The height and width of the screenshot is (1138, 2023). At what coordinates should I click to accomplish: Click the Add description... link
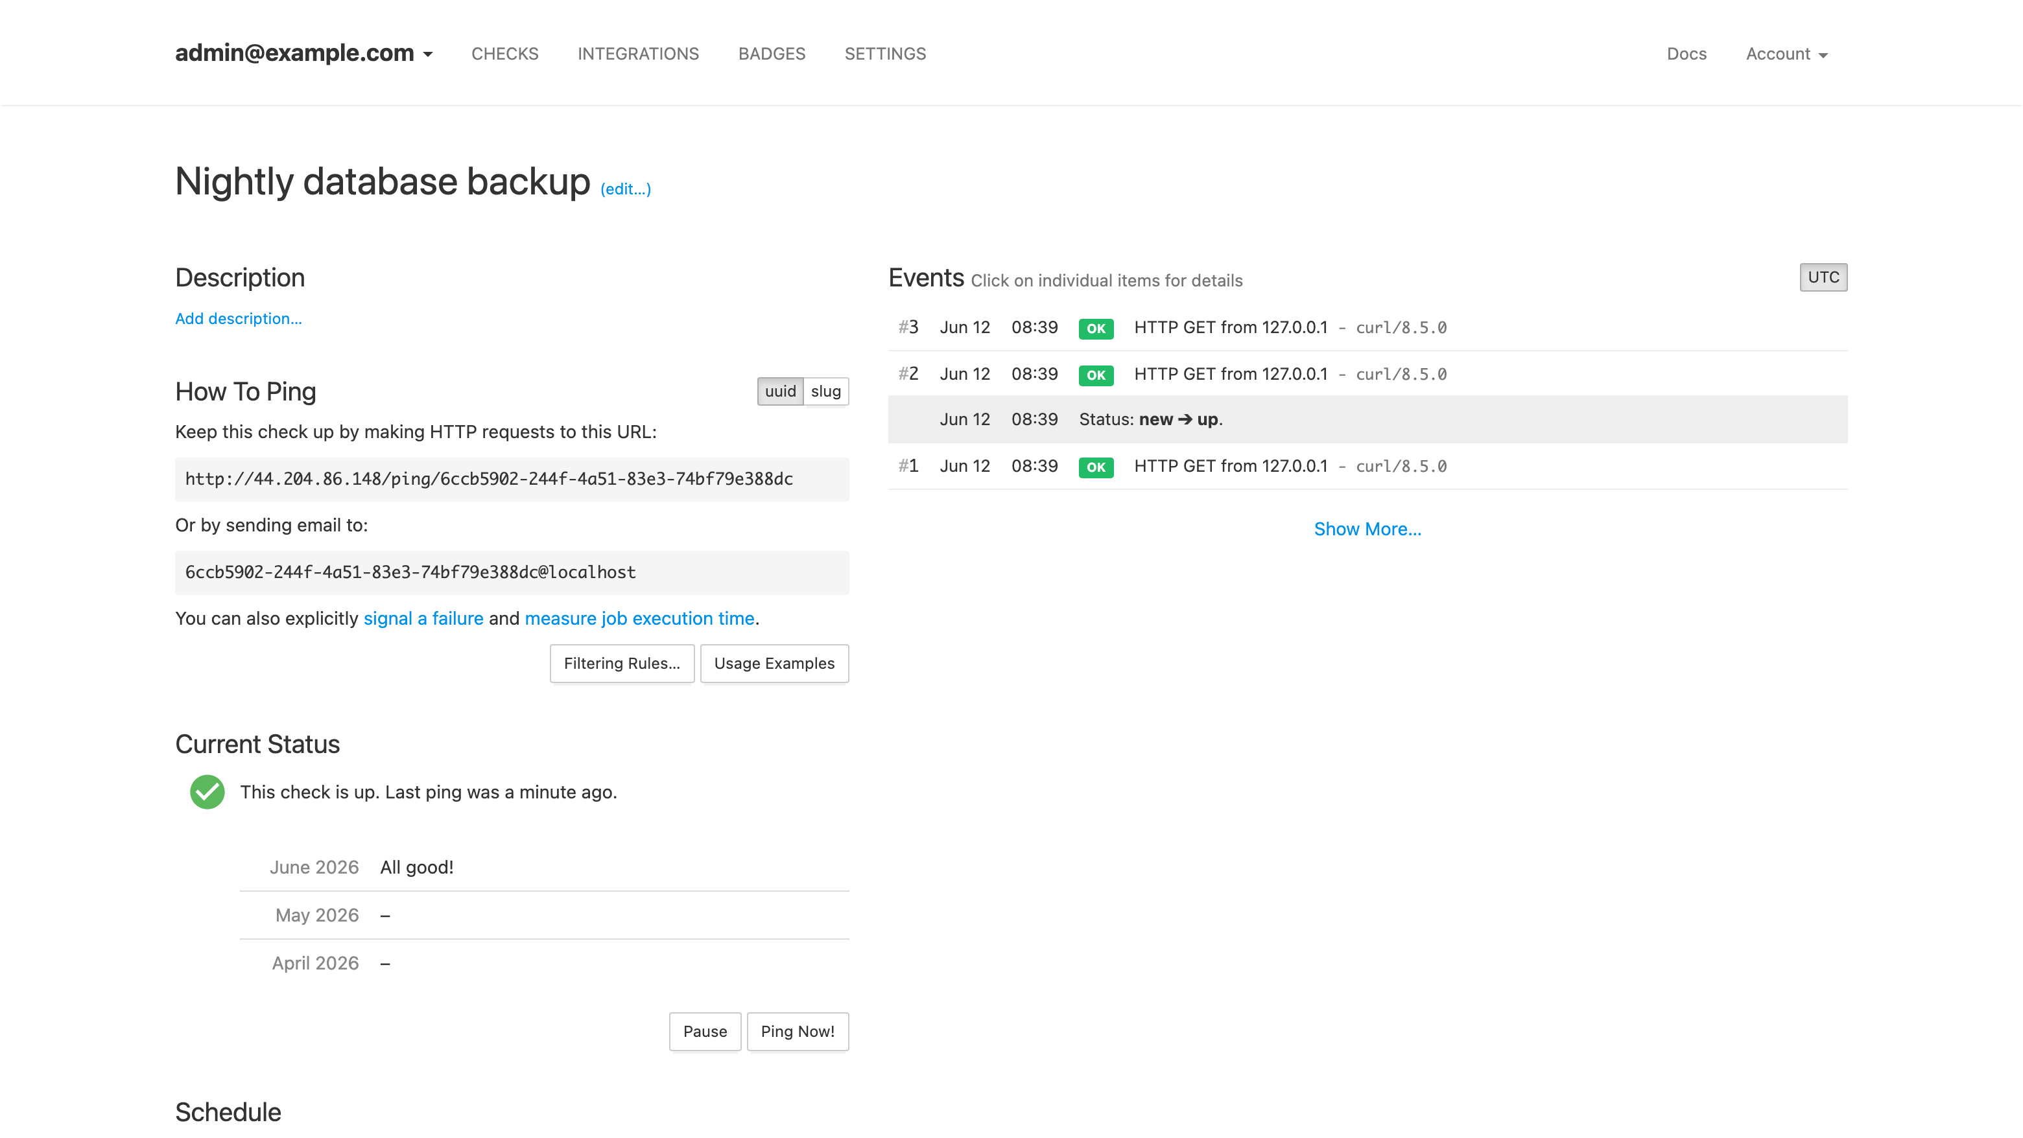tap(238, 319)
